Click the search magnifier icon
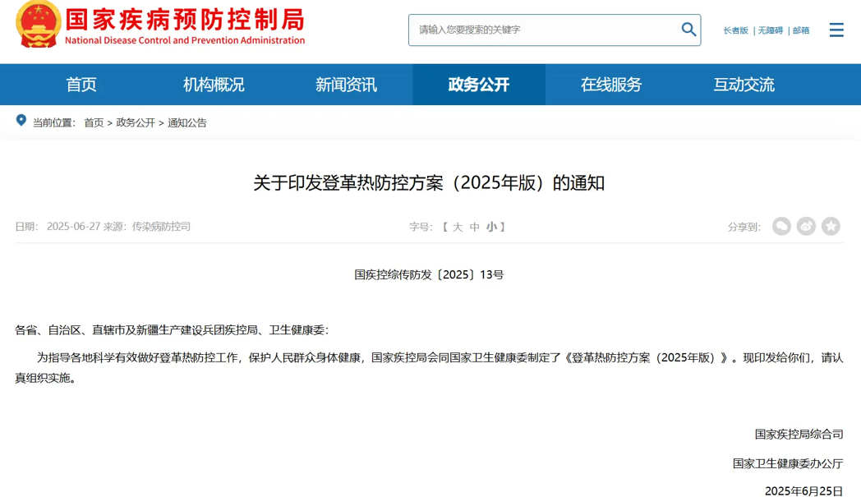This screenshot has width=861, height=497. coord(688,30)
